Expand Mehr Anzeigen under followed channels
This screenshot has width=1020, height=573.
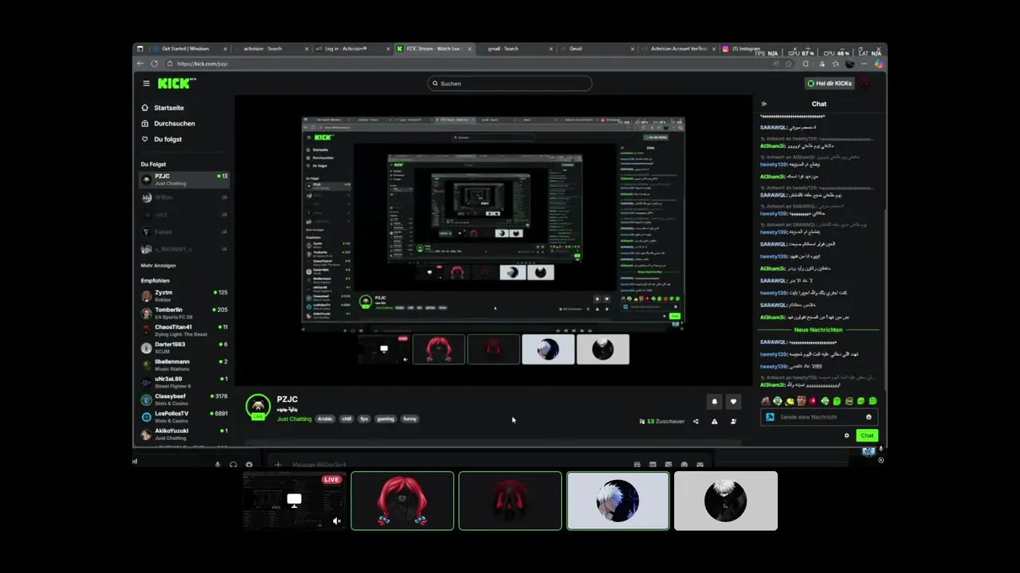point(159,265)
